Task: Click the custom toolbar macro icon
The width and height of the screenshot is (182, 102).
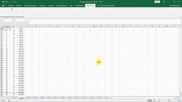Action: click(12, 9)
